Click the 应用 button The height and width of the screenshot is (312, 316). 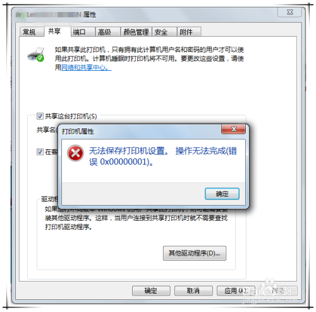[x=236, y=290]
